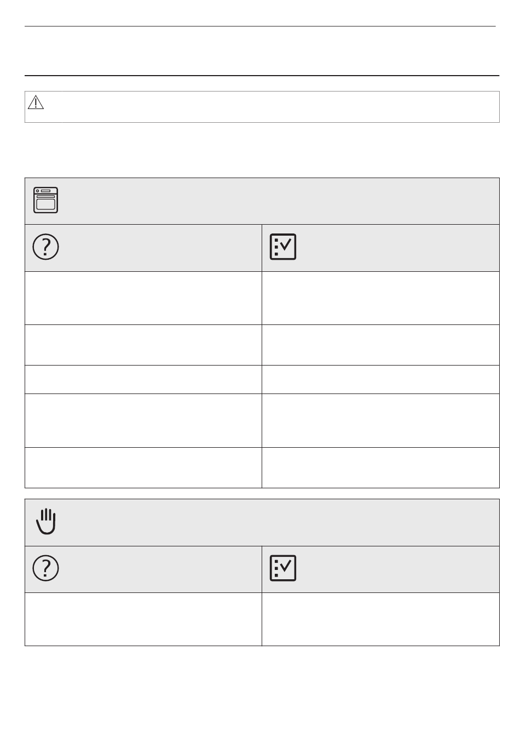Click the black horizontal rule above the warning box

262,76
